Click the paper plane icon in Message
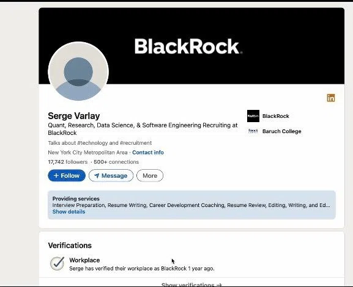 pos(97,176)
